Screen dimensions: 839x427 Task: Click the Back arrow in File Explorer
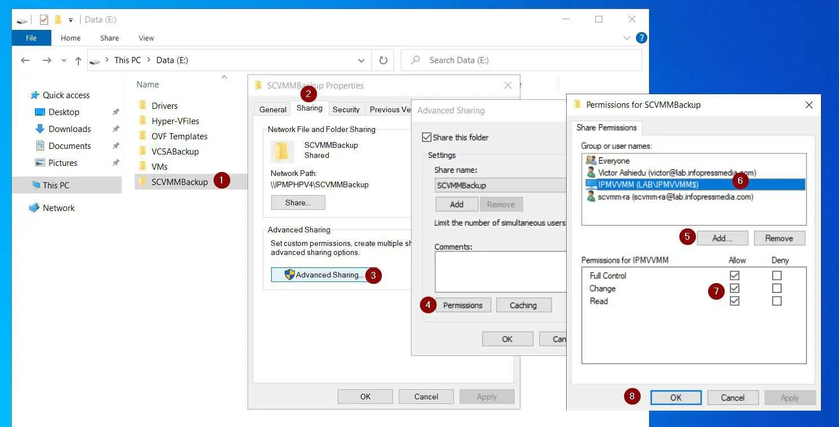(25, 60)
